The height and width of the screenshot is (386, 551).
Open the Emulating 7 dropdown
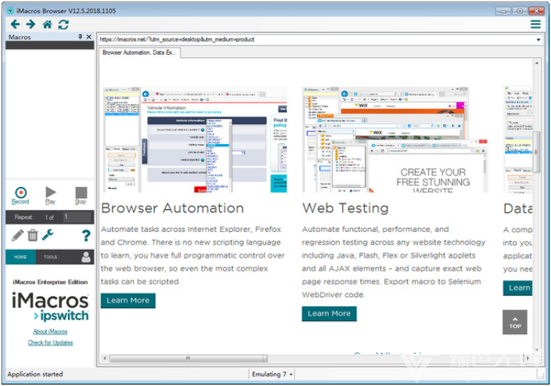coord(272,374)
